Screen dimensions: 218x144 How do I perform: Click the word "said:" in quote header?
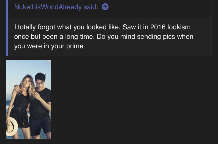91,7
